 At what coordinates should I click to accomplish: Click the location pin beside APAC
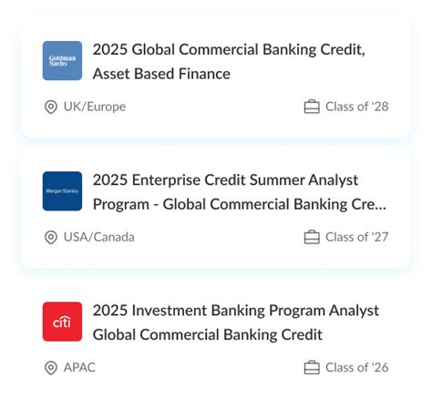(51, 368)
